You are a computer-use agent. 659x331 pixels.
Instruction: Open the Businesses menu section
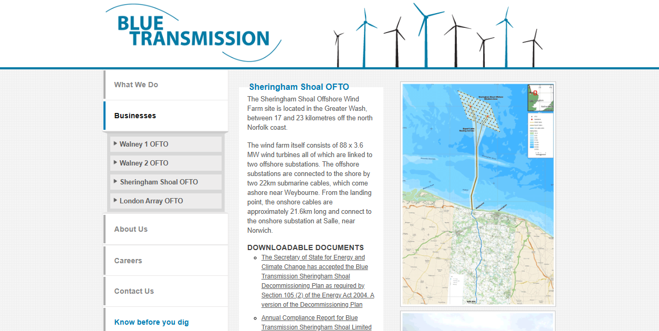135,116
